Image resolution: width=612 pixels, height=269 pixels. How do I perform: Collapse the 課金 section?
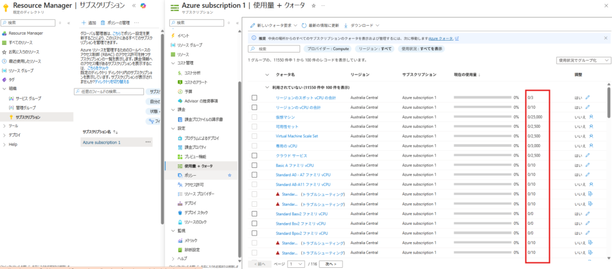click(x=173, y=110)
